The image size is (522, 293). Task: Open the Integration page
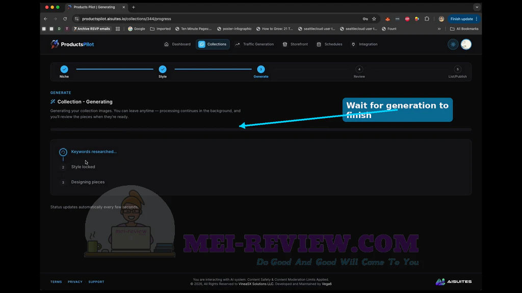point(364,44)
